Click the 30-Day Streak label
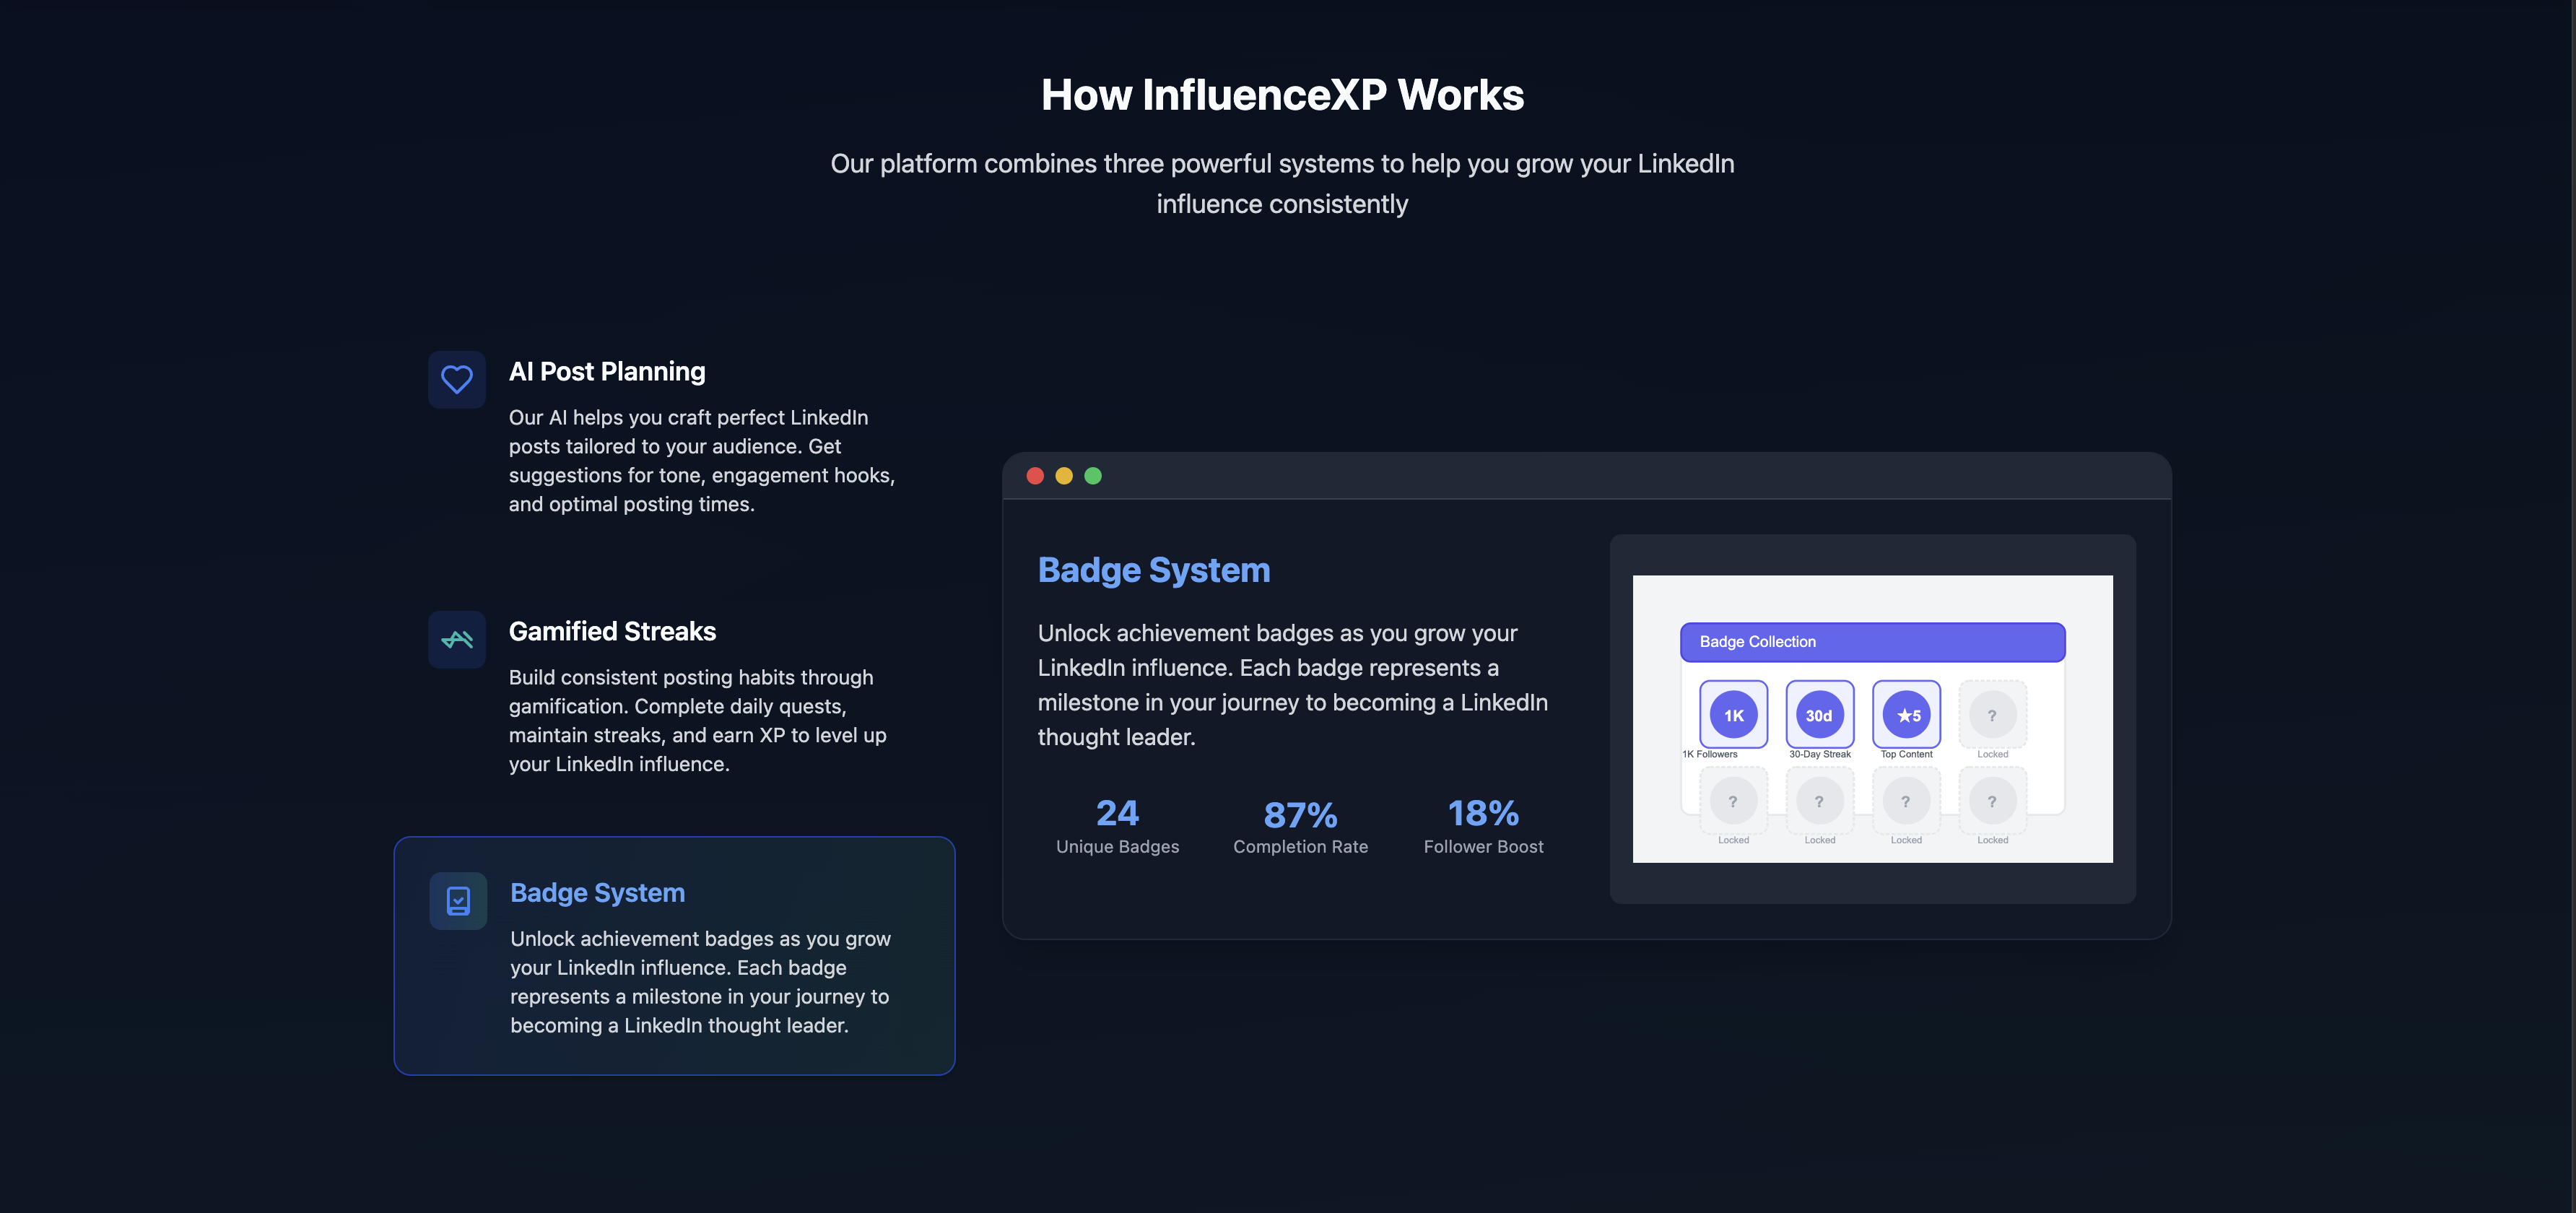The width and height of the screenshot is (2576, 1213). click(x=1819, y=754)
